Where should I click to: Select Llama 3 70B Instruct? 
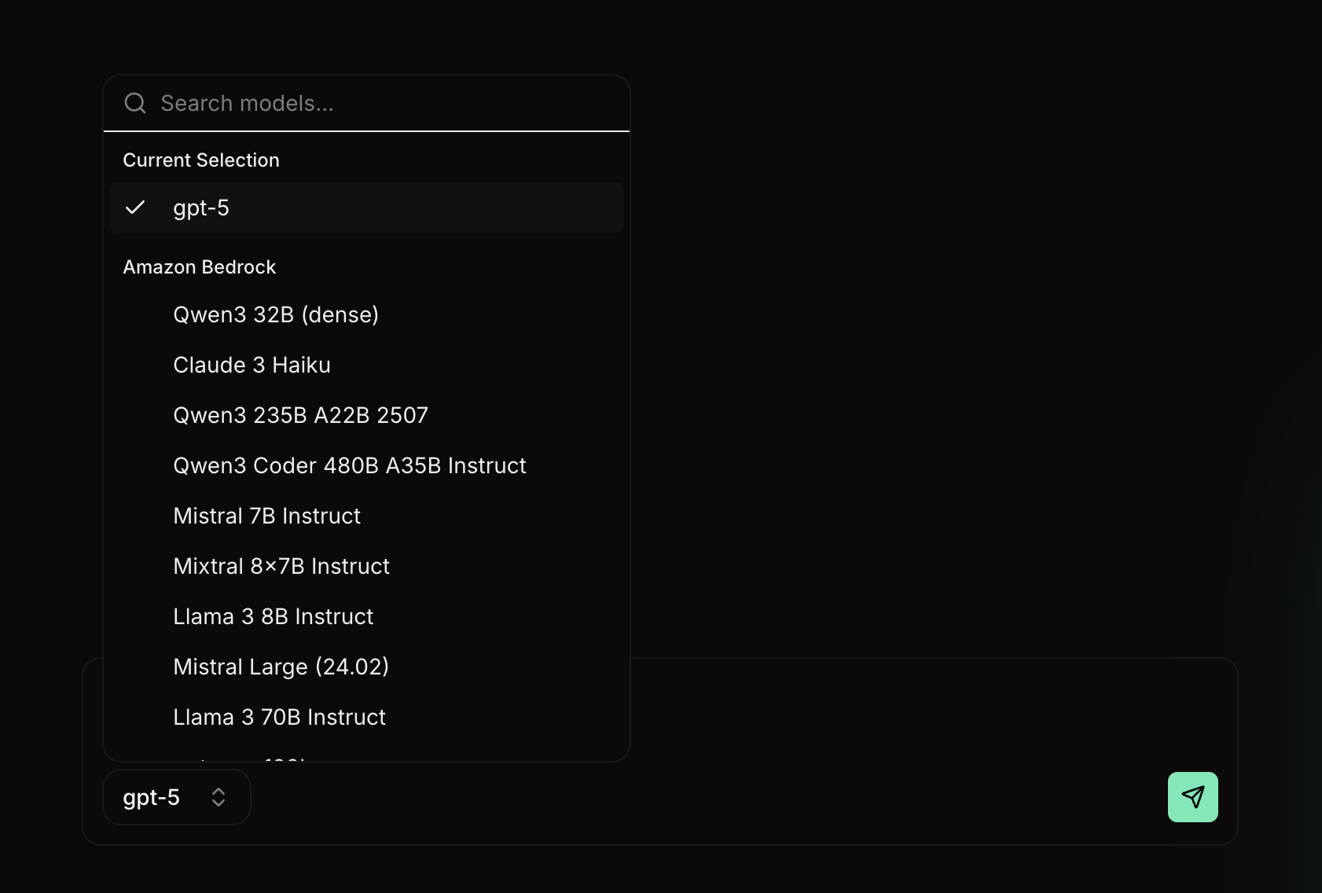279,716
